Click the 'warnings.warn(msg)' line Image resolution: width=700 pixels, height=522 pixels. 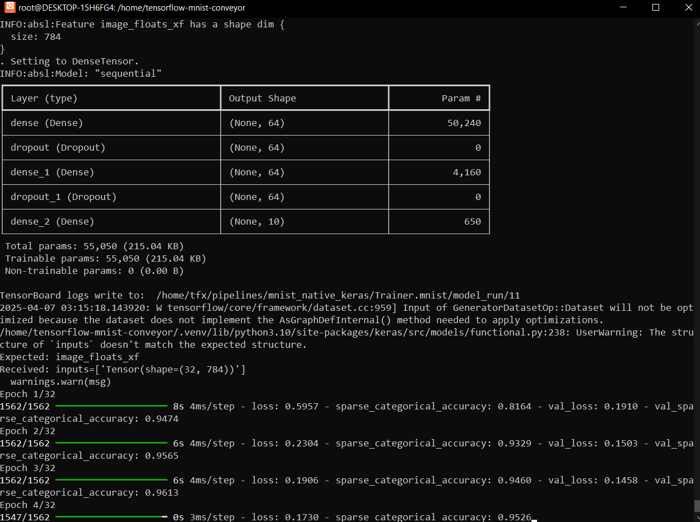pos(61,381)
